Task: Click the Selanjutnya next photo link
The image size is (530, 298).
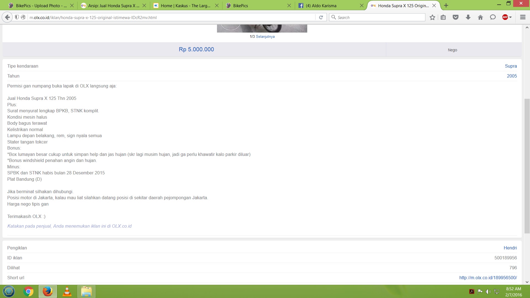Action: point(265,36)
